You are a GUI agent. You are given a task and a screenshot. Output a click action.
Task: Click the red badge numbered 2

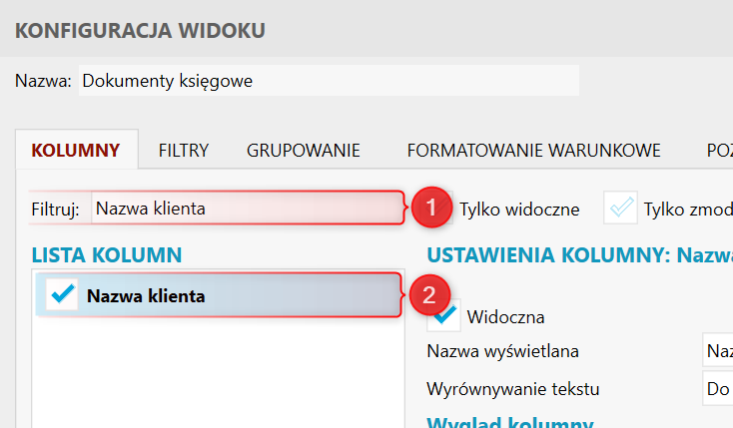(429, 295)
